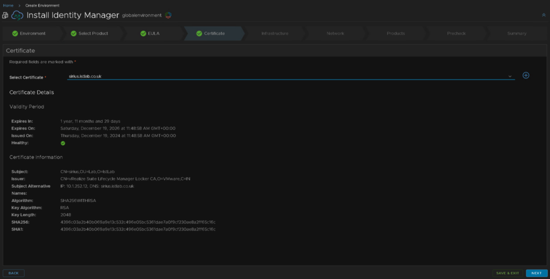This screenshot has height=279, width=550.
Task: Click the NEXT button
Action: pyautogui.click(x=537, y=273)
